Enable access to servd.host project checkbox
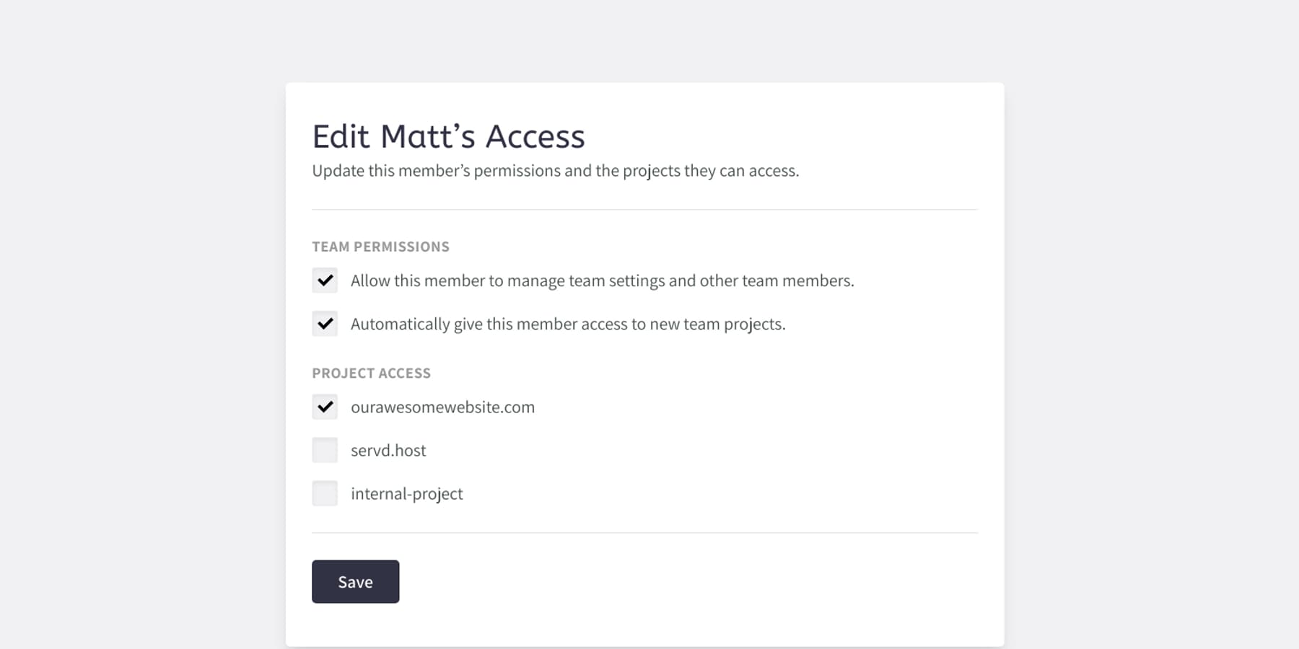Viewport: 1299px width, 649px height. coord(325,450)
